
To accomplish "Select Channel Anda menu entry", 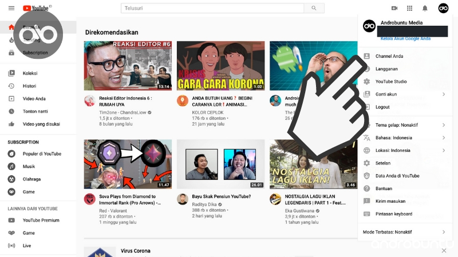I will tap(405, 56).
